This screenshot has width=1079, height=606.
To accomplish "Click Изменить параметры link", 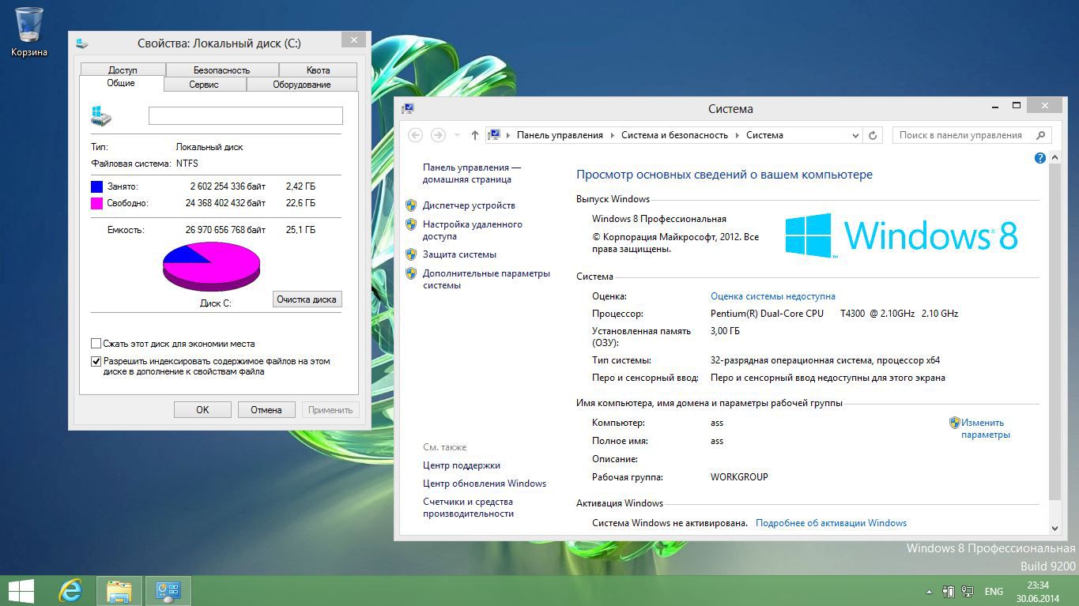I will tap(985, 428).
